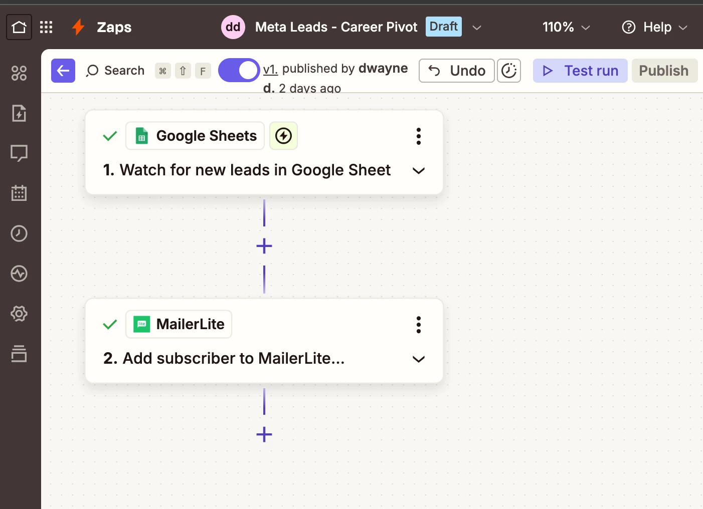Screen dimensions: 703x509
Task: Open the AI timer icon beside Undo
Action: click(x=509, y=71)
